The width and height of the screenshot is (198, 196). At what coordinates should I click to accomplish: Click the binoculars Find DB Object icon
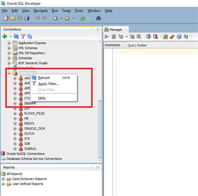tap(98, 18)
